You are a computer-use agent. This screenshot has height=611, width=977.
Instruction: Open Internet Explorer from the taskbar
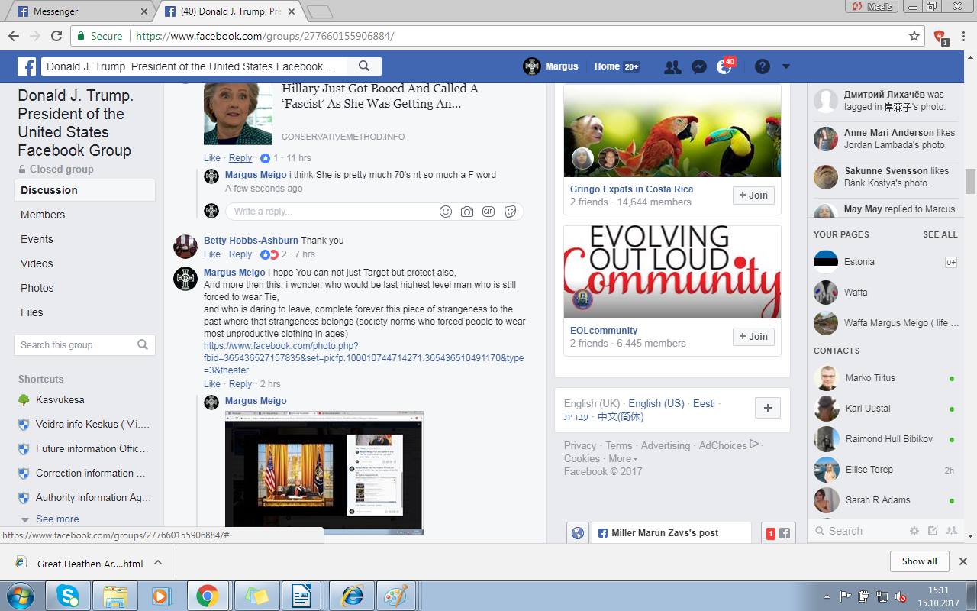pyautogui.click(x=351, y=596)
